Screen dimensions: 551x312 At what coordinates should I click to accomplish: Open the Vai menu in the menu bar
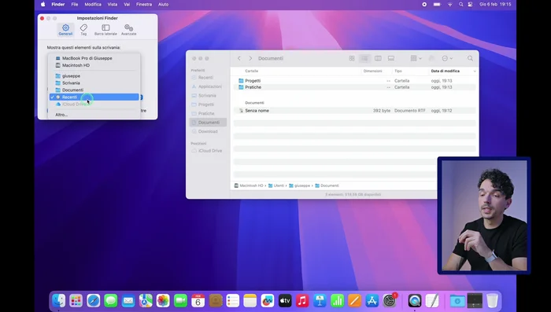[x=127, y=5]
